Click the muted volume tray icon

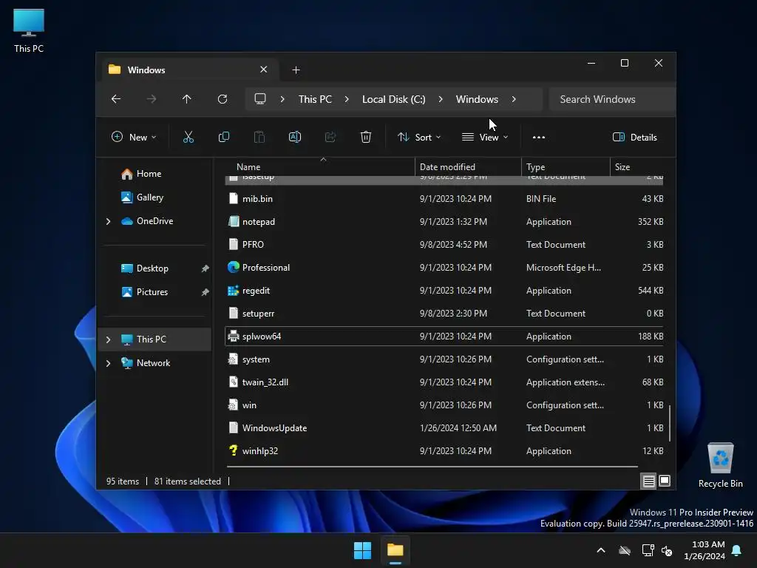tap(667, 550)
